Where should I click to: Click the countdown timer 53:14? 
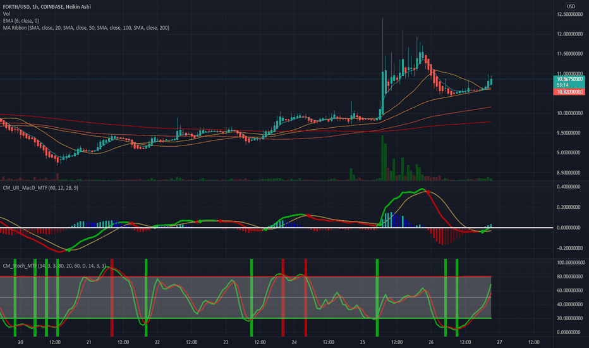[x=562, y=85]
